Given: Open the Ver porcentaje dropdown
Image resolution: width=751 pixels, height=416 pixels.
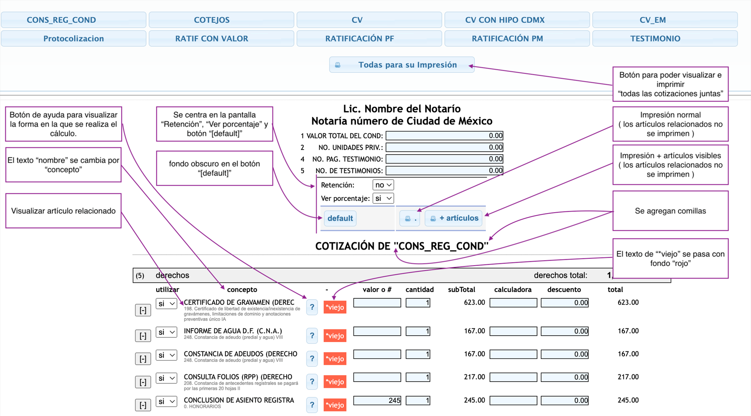Looking at the screenshot, I should (383, 198).
